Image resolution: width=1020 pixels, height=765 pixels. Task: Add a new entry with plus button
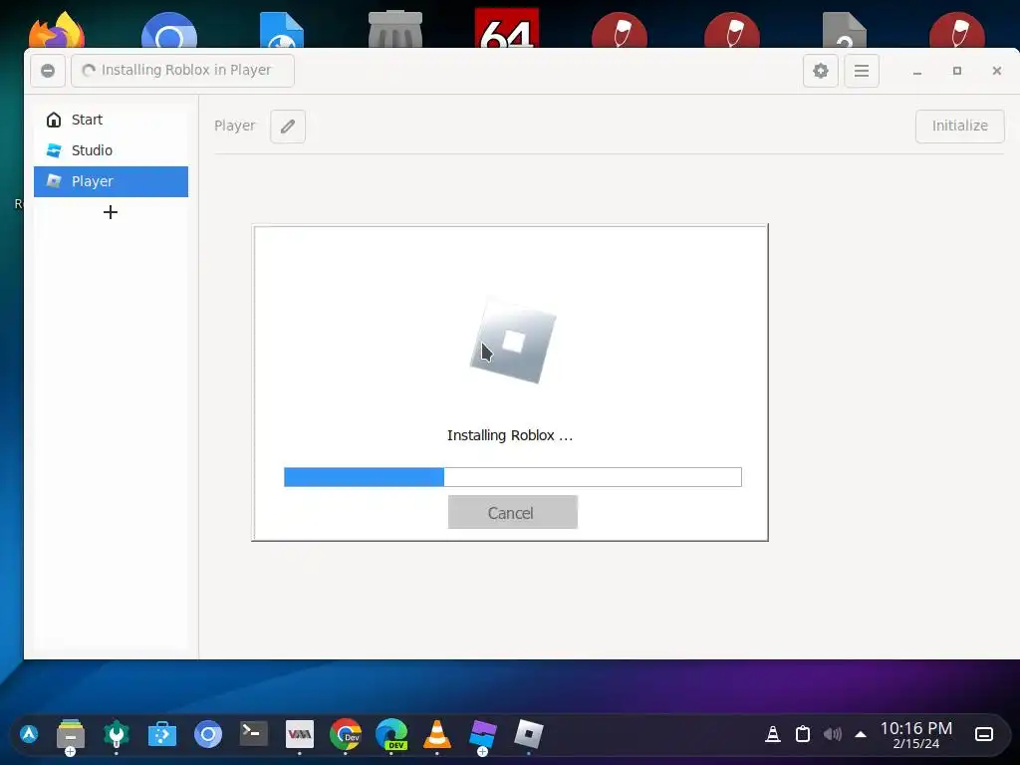111,212
